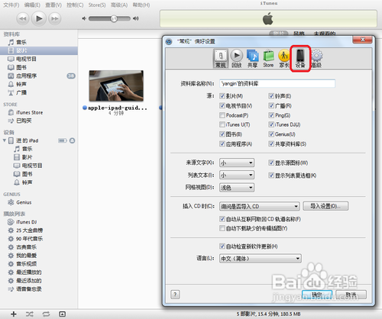382x319 pixels.
Task: Open dialog help question-mark button
Action: 175,295
